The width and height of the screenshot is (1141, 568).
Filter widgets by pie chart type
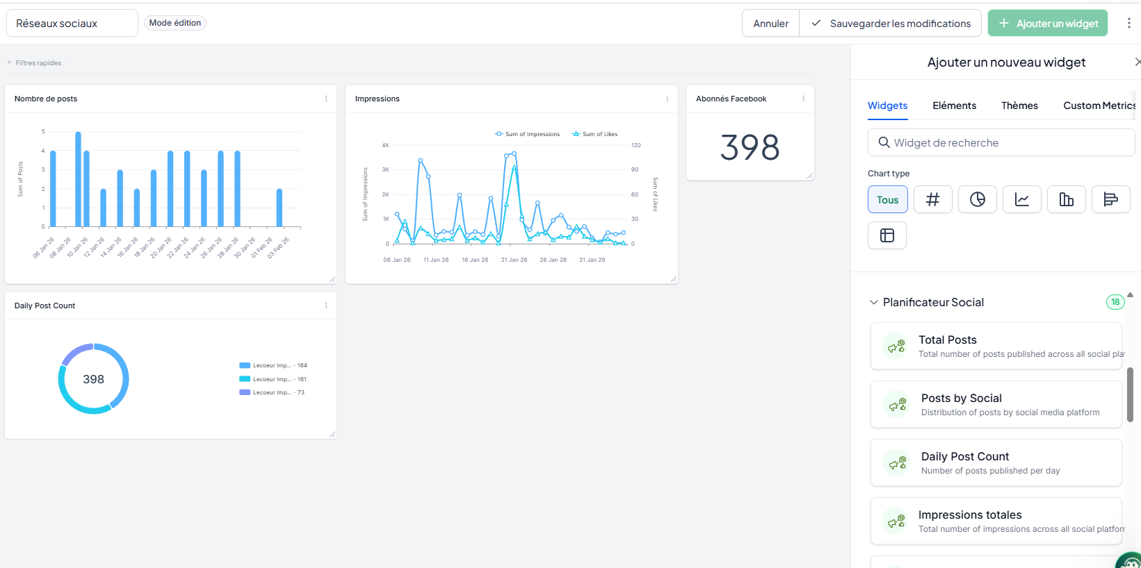977,199
